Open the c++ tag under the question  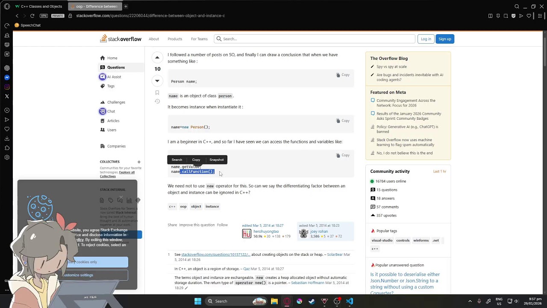tap(172, 206)
